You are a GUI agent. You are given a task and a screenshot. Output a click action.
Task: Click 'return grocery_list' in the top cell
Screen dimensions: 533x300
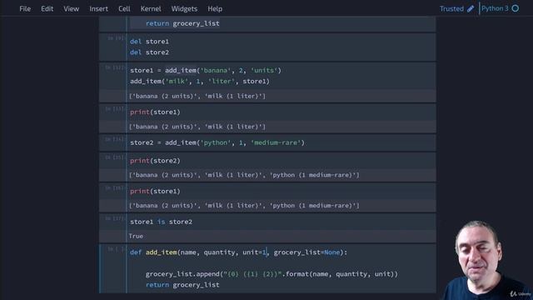[x=182, y=23]
